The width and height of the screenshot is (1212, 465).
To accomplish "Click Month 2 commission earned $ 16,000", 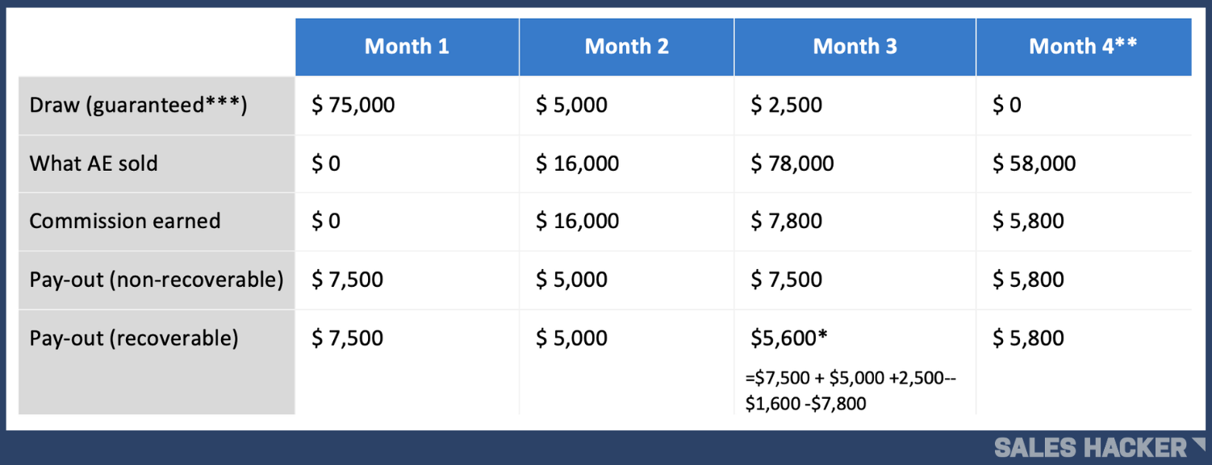I will (578, 222).
